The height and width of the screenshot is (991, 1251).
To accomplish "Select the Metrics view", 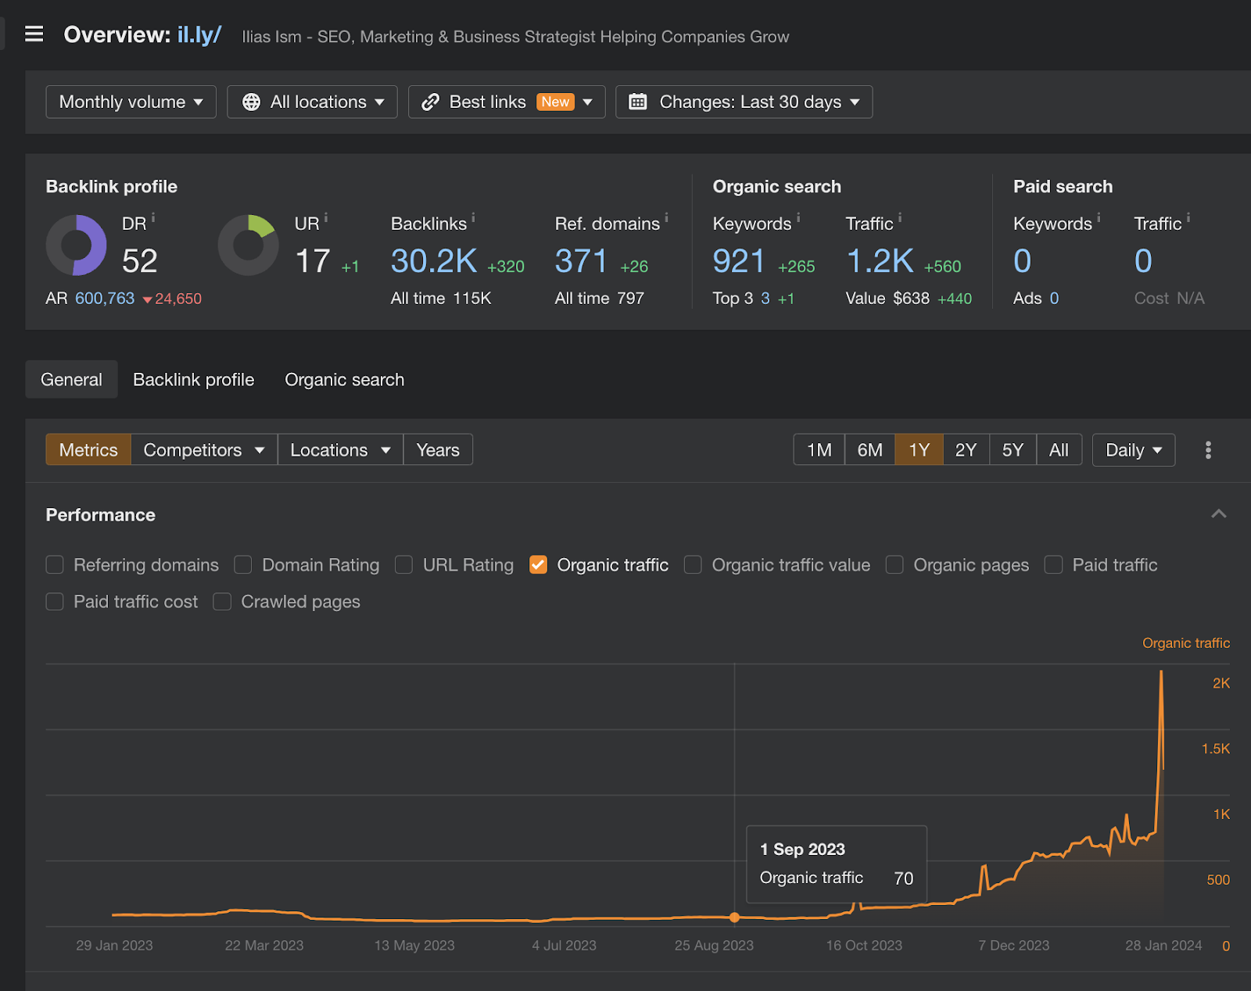I will pos(88,450).
